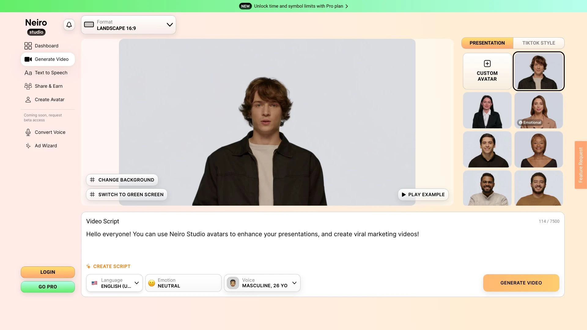Select the Generate Video icon
This screenshot has width=587, height=330.
[28, 59]
